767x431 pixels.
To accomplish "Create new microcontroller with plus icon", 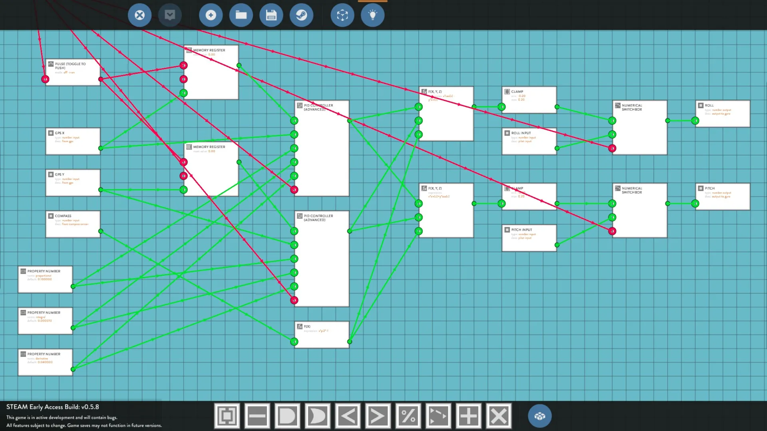I will [211, 15].
